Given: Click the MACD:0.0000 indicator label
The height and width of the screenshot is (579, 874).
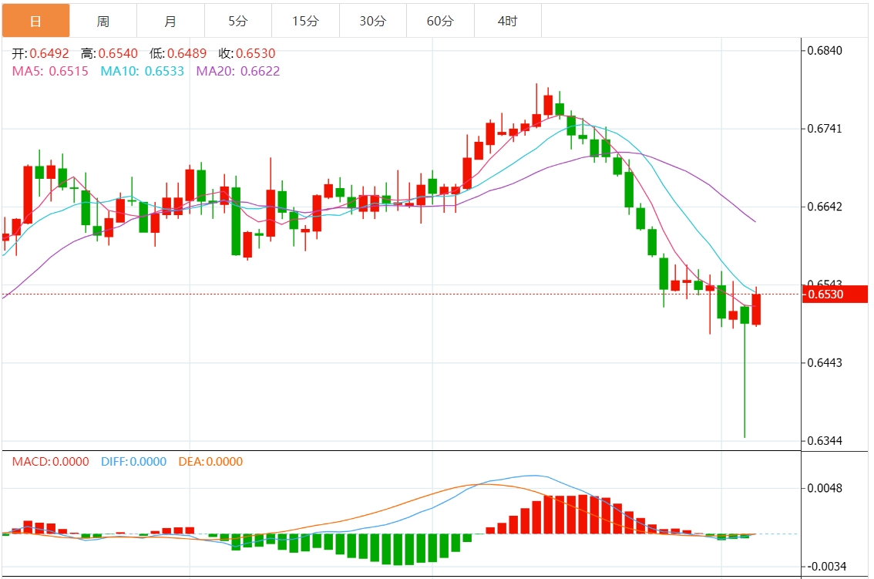Looking at the screenshot, I should (51, 462).
